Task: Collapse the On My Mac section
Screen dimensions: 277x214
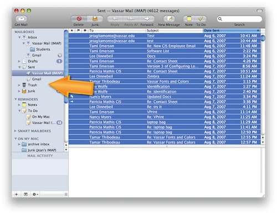Action: pos(16,139)
